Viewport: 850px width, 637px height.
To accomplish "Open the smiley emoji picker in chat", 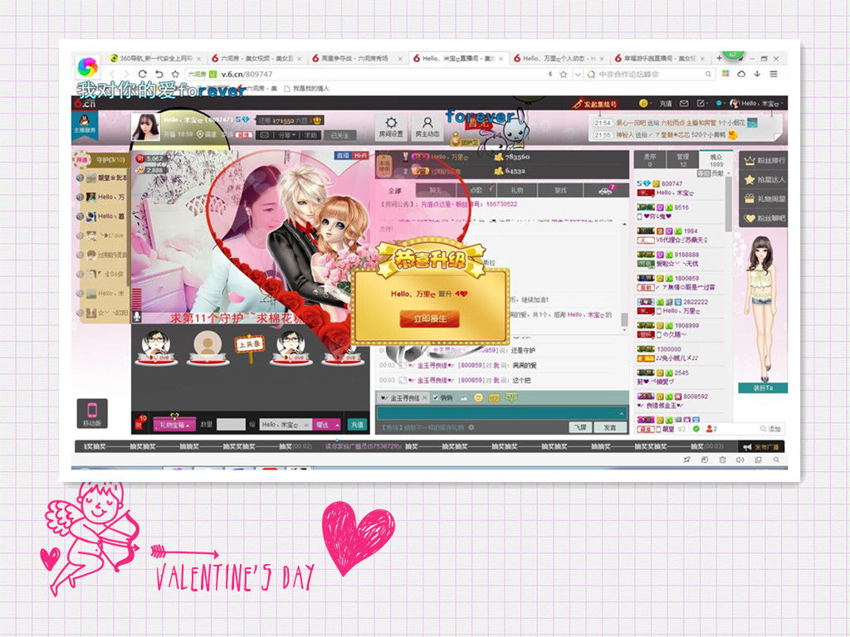I will tap(478, 397).
